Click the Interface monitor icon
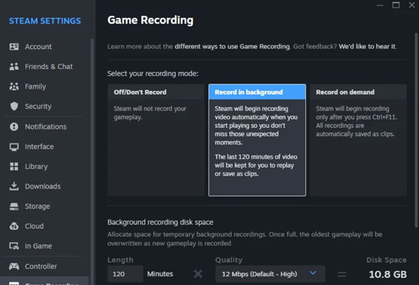Viewport: 419px width, 285px height. click(x=14, y=147)
